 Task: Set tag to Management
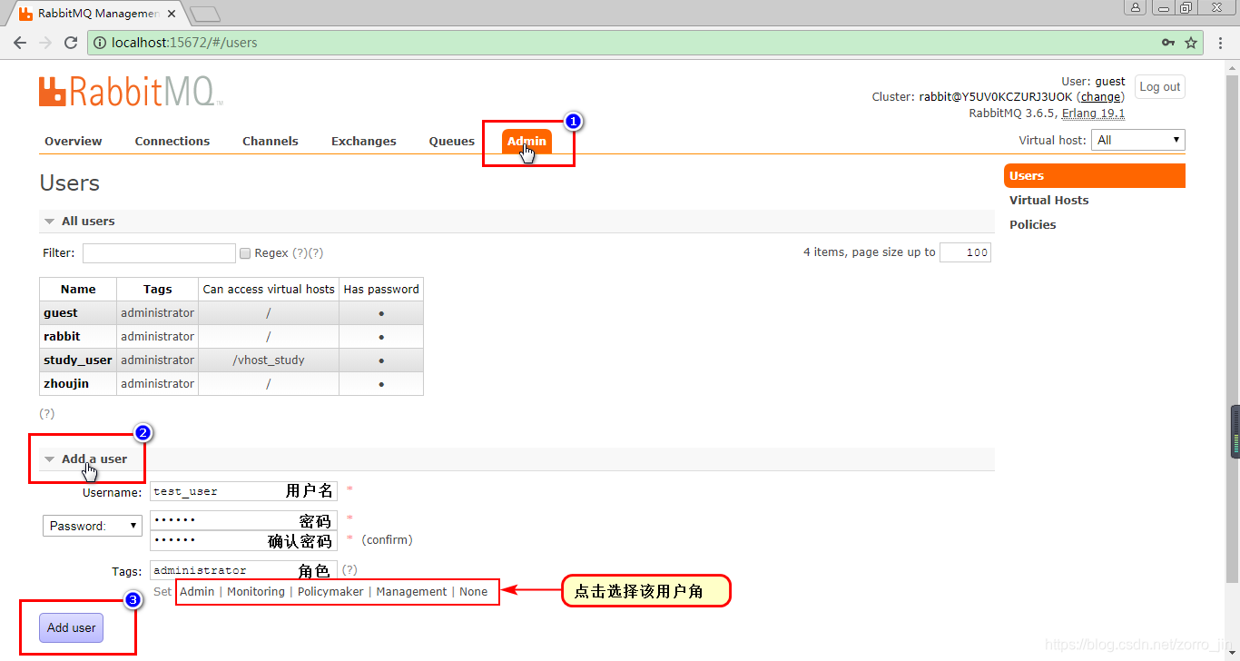[x=411, y=591]
